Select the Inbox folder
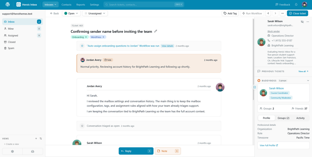Image resolution: width=312 pixels, height=157 pixels. 22,22
